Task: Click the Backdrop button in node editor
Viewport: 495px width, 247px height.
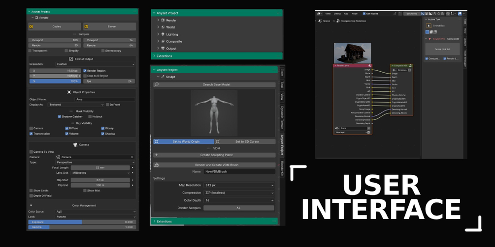Action: tap(412, 14)
